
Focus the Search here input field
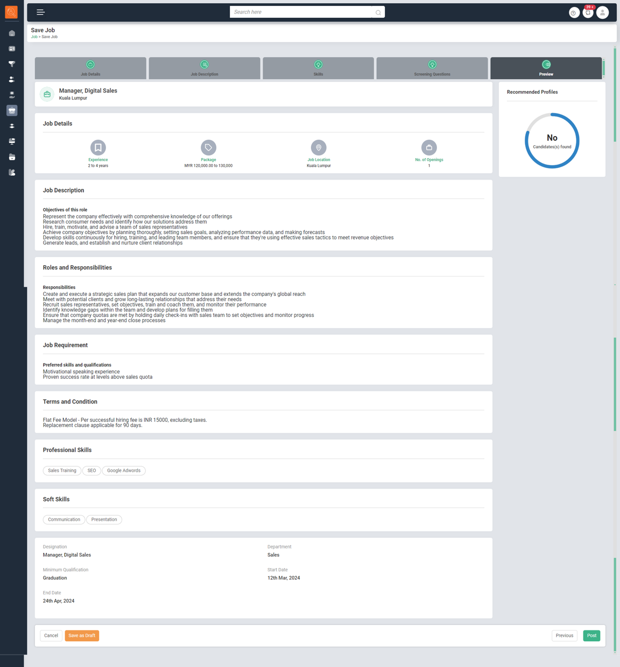300,12
